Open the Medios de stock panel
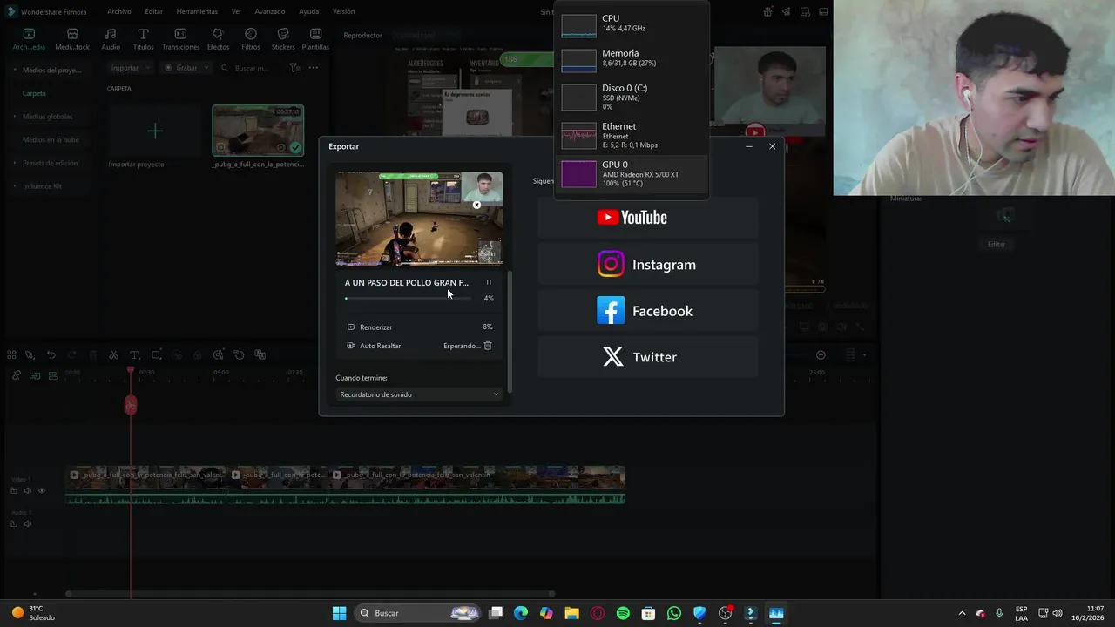Viewport: 1115px width, 627px height. click(x=72, y=39)
